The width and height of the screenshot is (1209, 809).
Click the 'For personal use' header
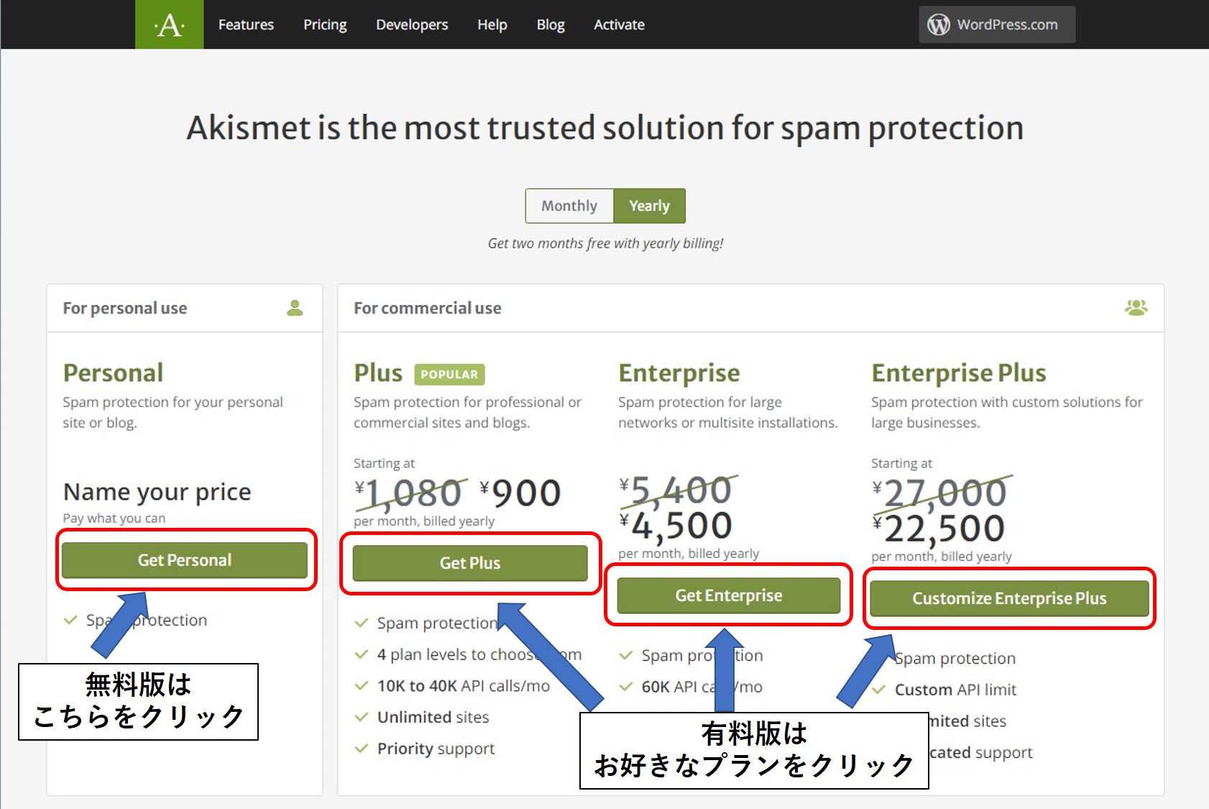tap(125, 308)
